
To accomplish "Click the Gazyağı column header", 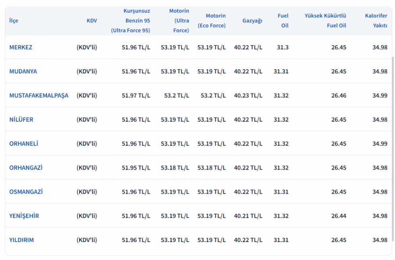I will pyautogui.click(x=252, y=21).
